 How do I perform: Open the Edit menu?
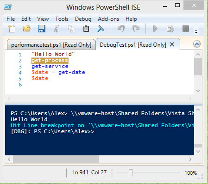(26, 19)
